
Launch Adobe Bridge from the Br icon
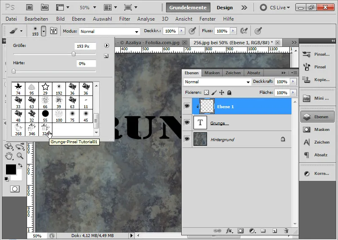pos(30,8)
